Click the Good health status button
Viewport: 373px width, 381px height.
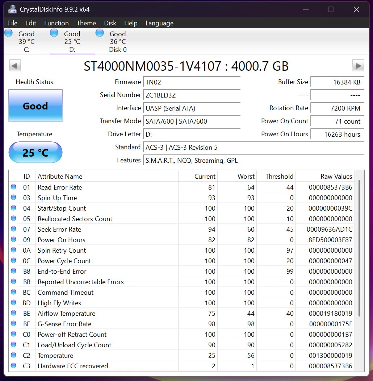[x=35, y=106]
